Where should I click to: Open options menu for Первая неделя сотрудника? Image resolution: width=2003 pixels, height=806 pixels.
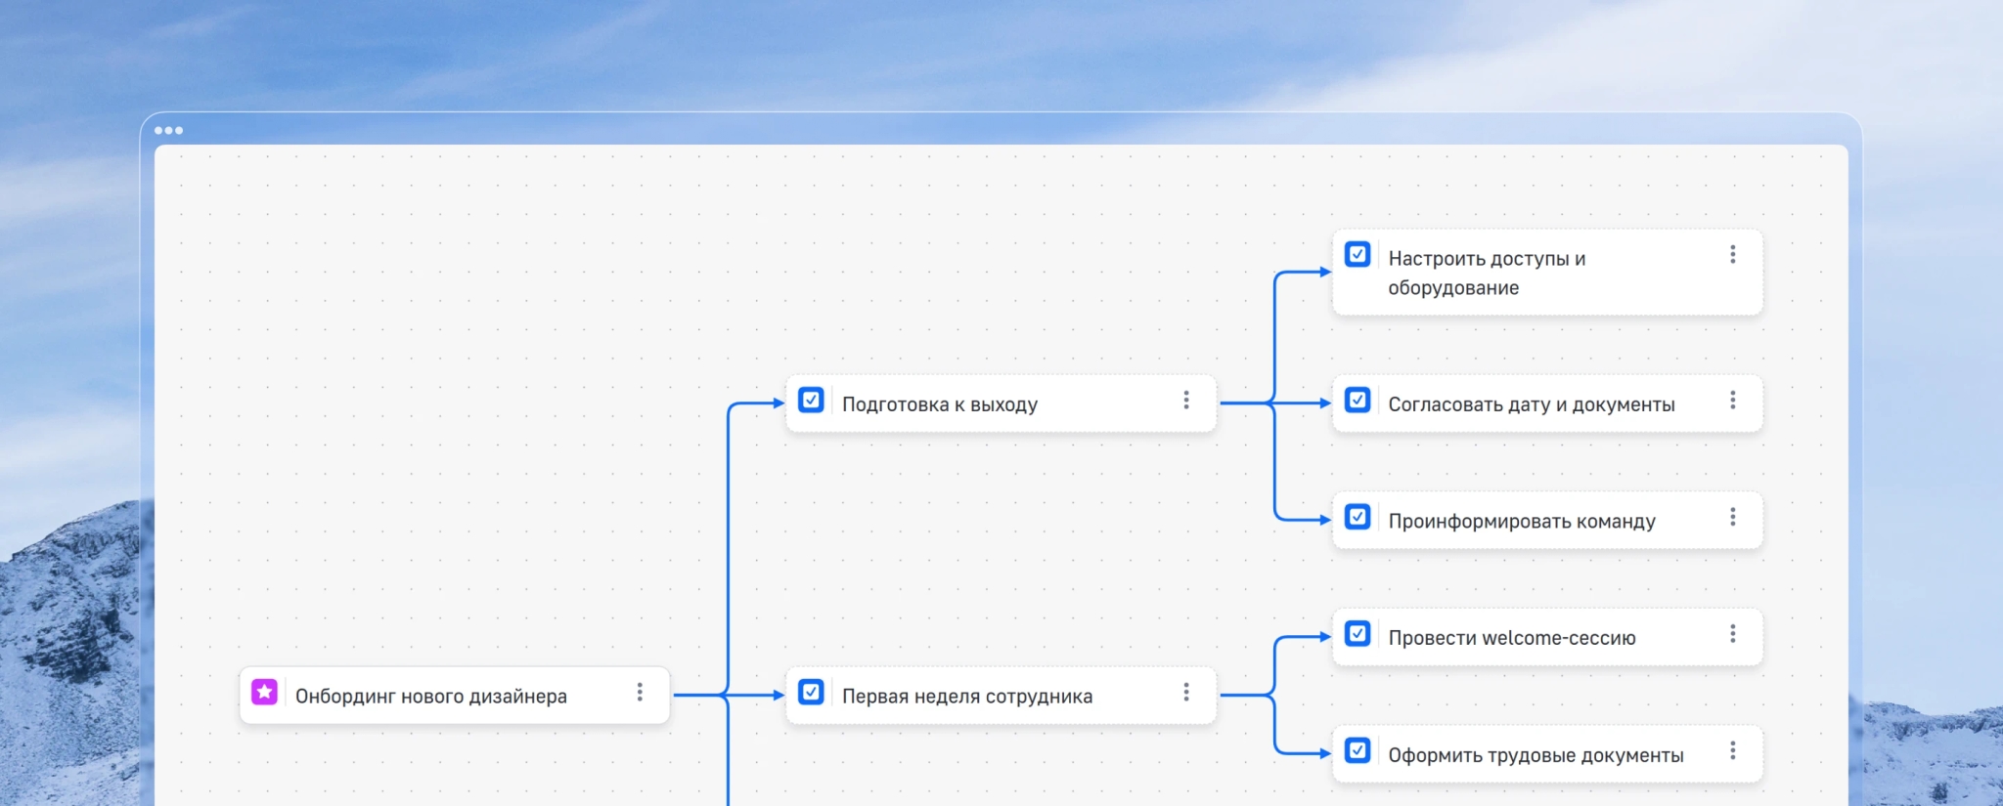(x=1185, y=692)
